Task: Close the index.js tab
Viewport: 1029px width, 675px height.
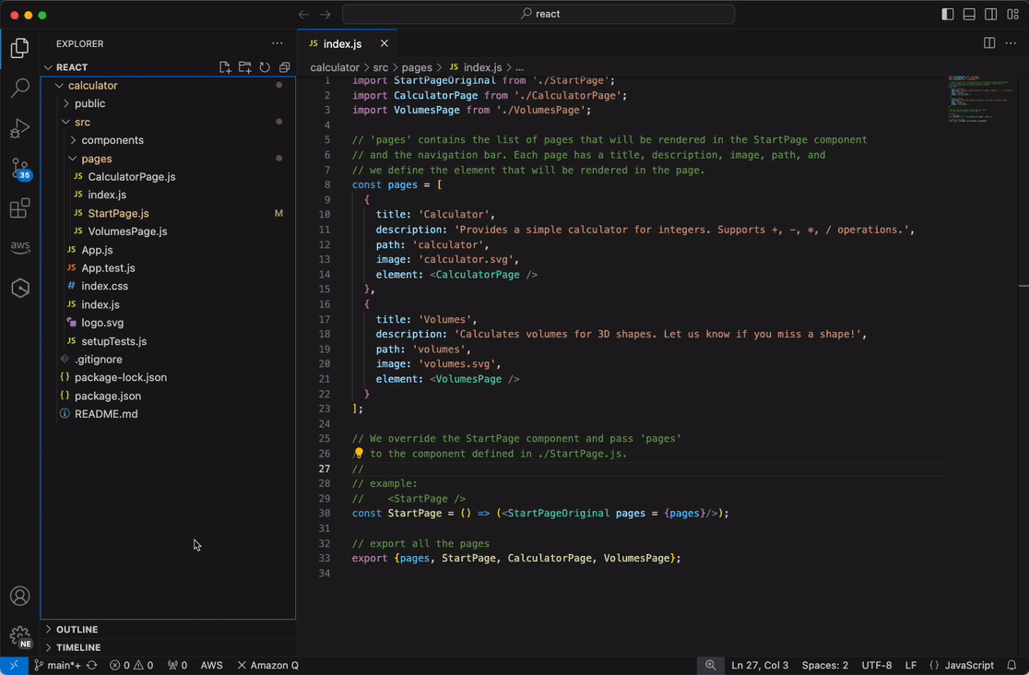Action: 384,43
